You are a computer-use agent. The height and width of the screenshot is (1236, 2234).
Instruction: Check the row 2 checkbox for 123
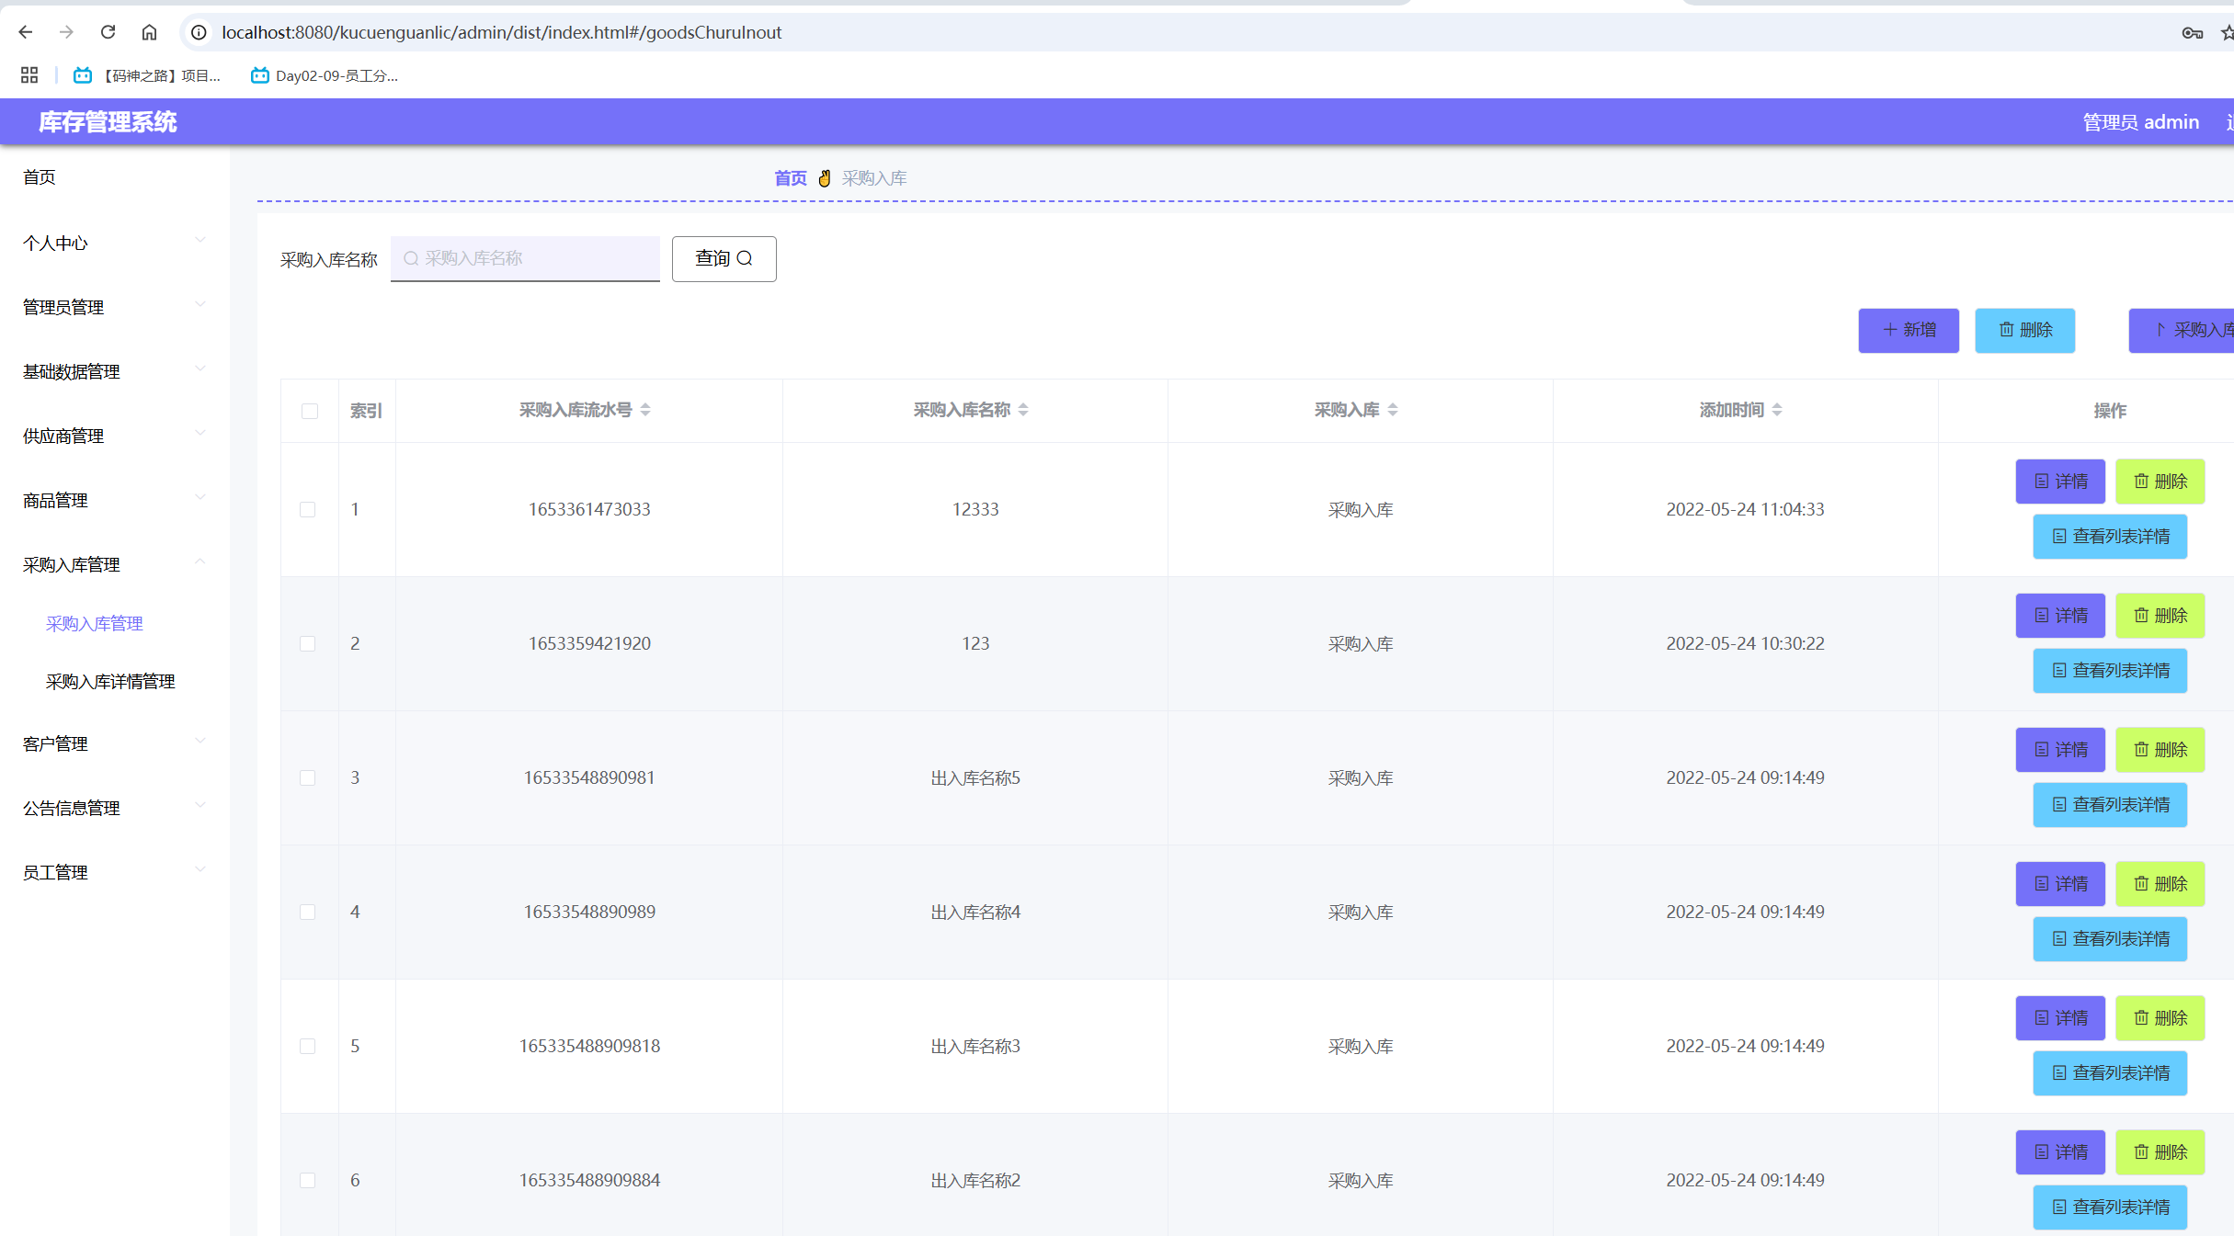pos(308,643)
